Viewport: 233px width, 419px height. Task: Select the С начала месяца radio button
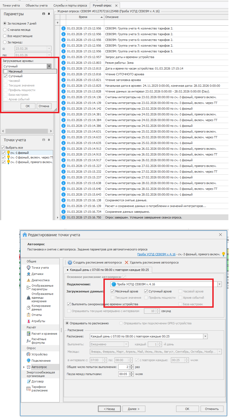point(5,30)
